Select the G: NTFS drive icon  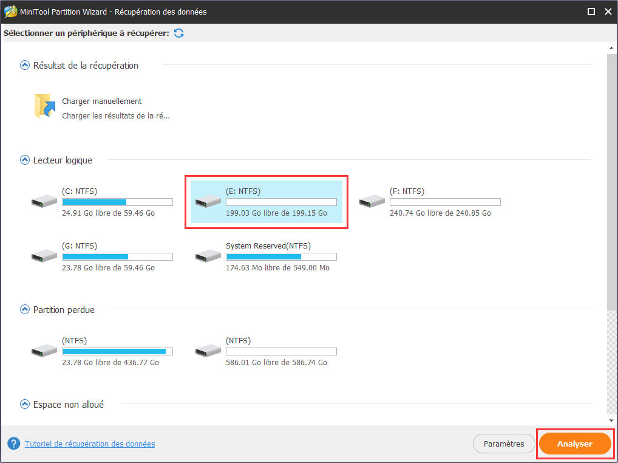[x=44, y=256]
